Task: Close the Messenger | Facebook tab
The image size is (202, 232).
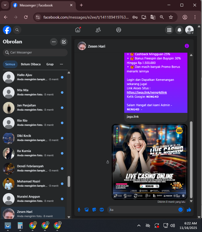Action: click(71, 5)
